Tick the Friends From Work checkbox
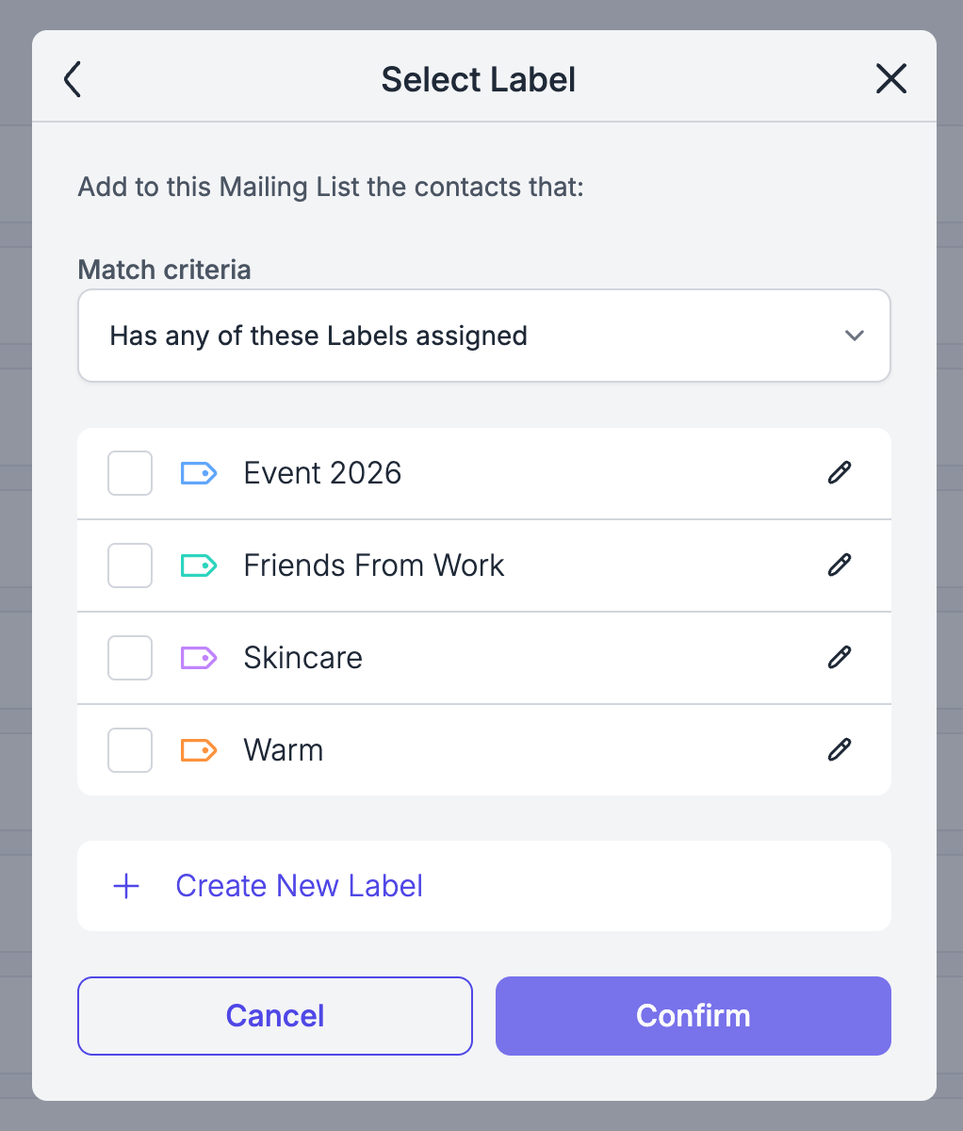This screenshot has width=963, height=1131. pos(130,565)
